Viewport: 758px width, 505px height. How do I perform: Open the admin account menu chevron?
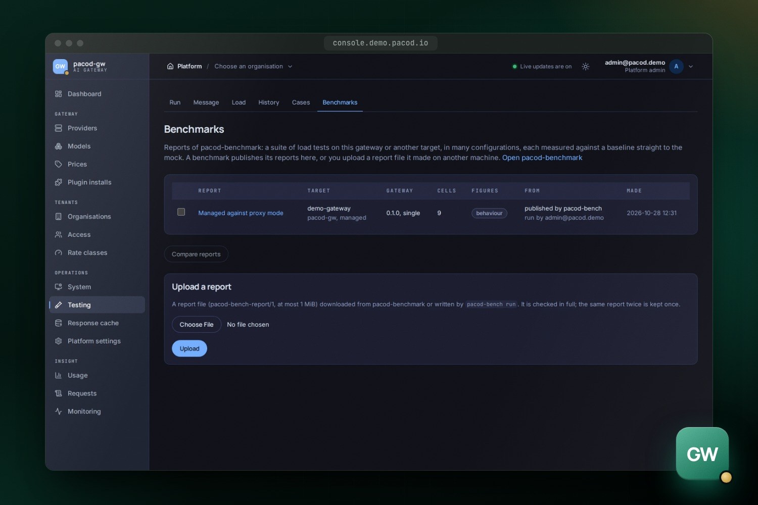pos(691,67)
